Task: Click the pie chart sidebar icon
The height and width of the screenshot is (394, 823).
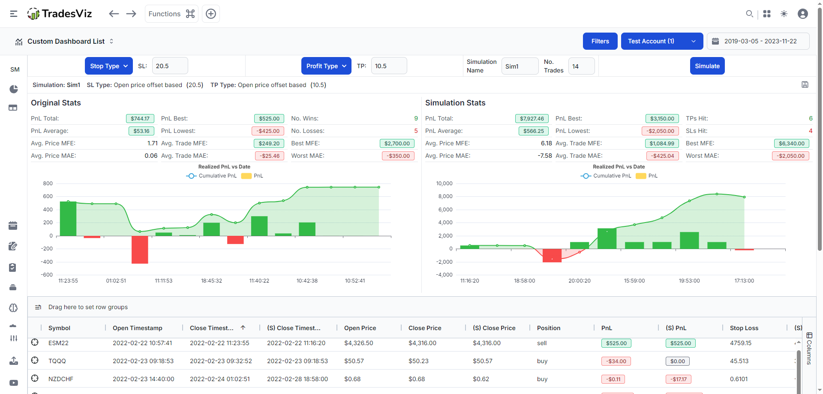Action: tap(14, 89)
